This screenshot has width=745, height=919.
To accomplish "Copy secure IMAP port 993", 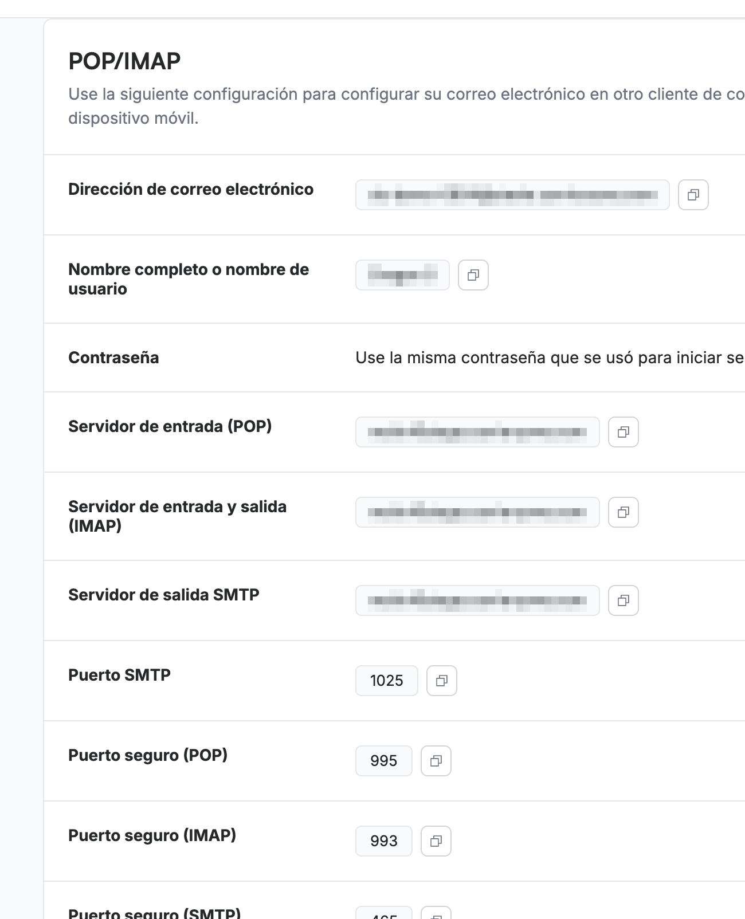I will coord(436,841).
